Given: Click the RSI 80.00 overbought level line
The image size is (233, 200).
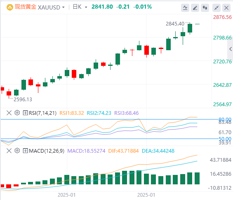Looking at the screenshot, I should click(110, 119).
